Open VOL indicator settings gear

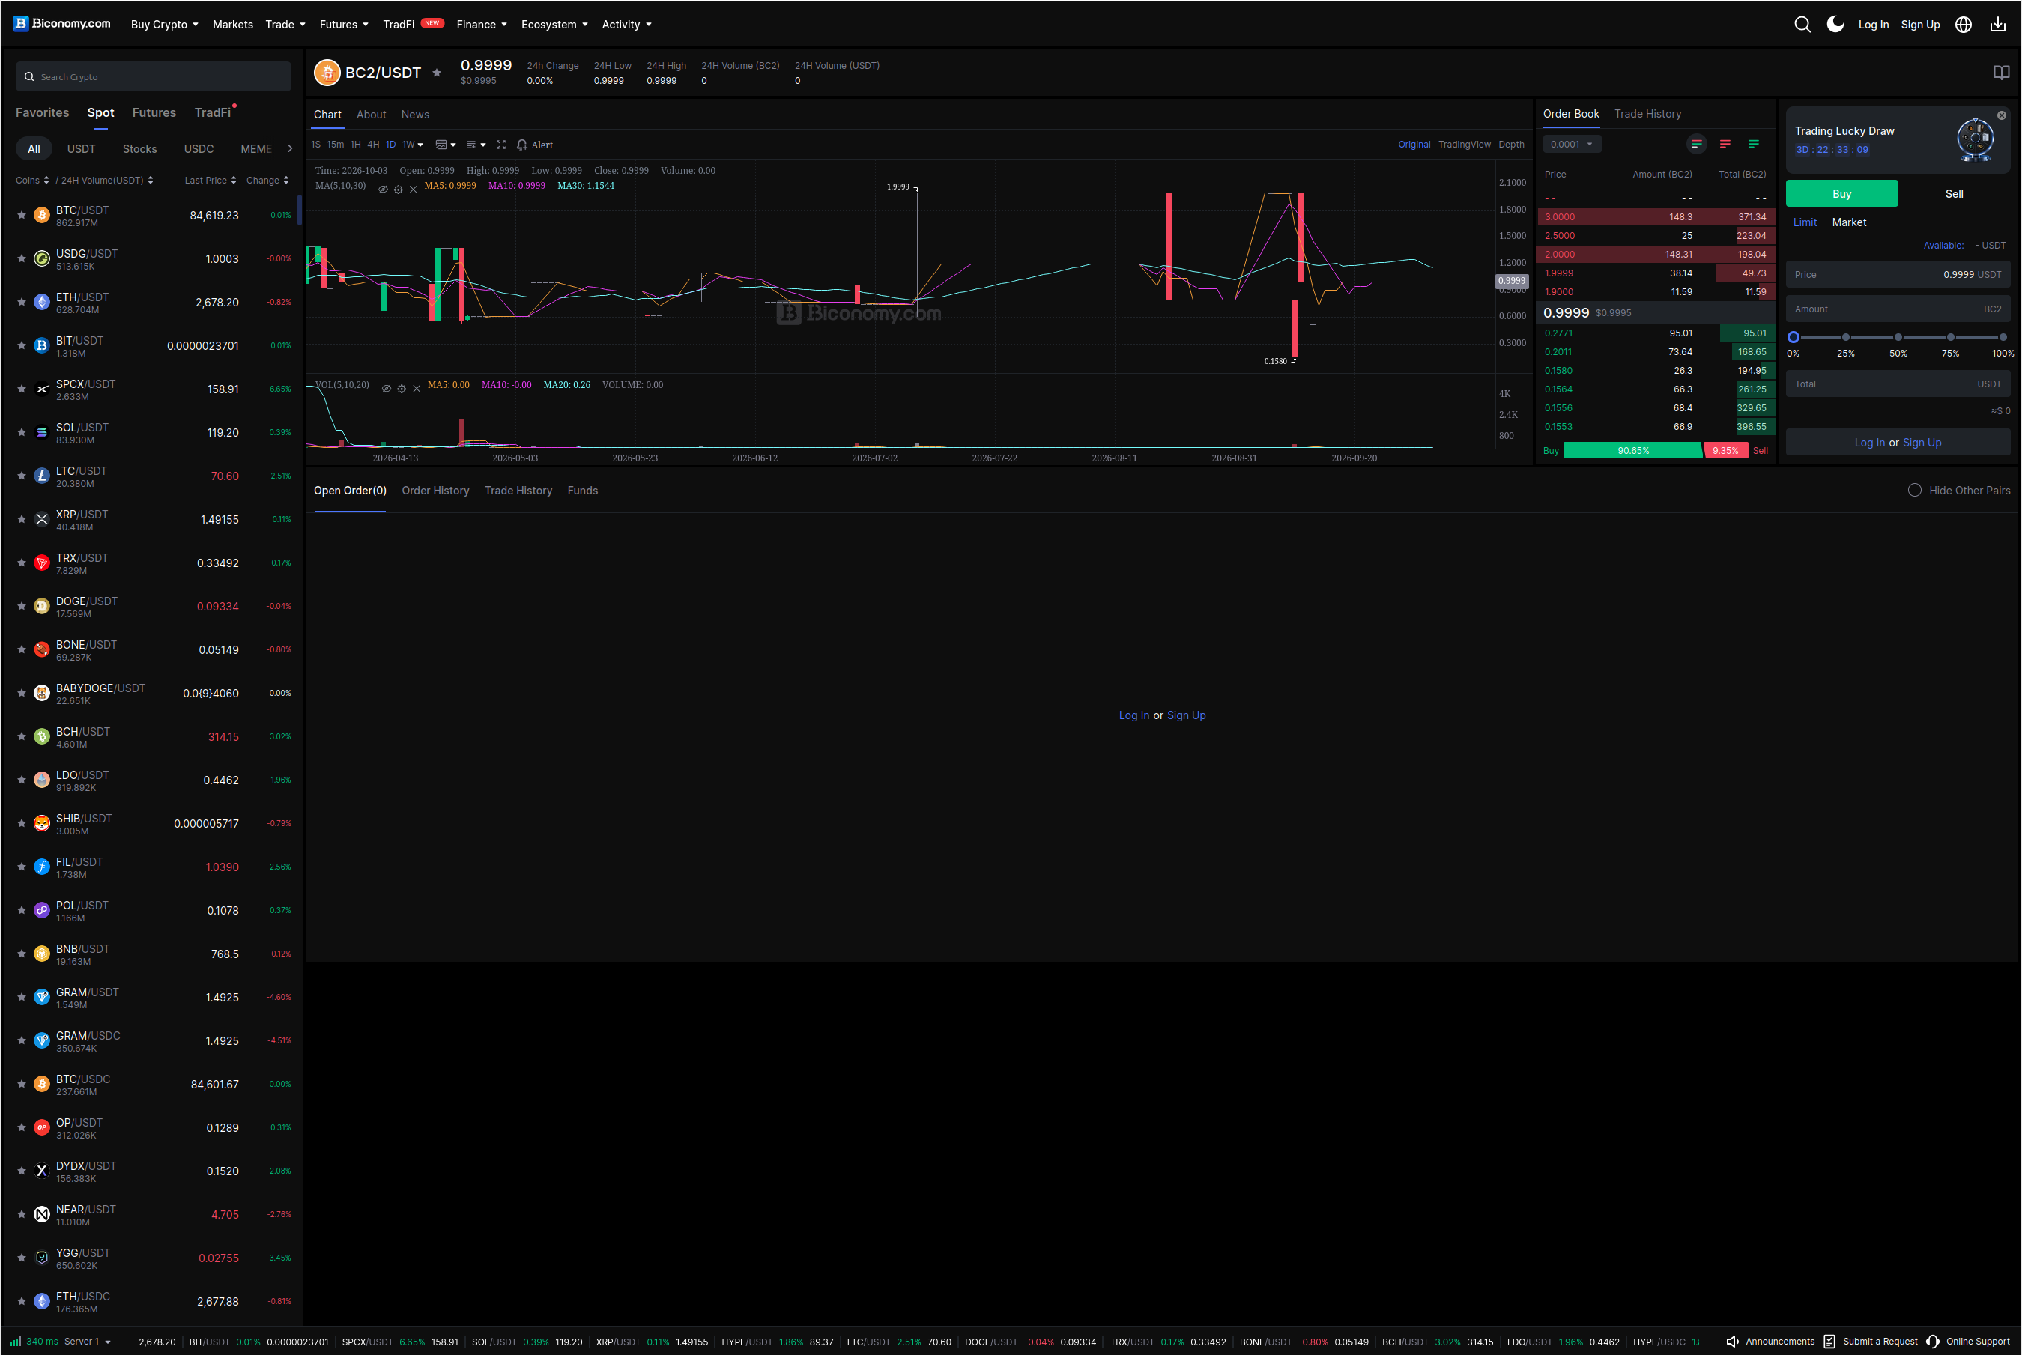pyautogui.click(x=401, y=389)
